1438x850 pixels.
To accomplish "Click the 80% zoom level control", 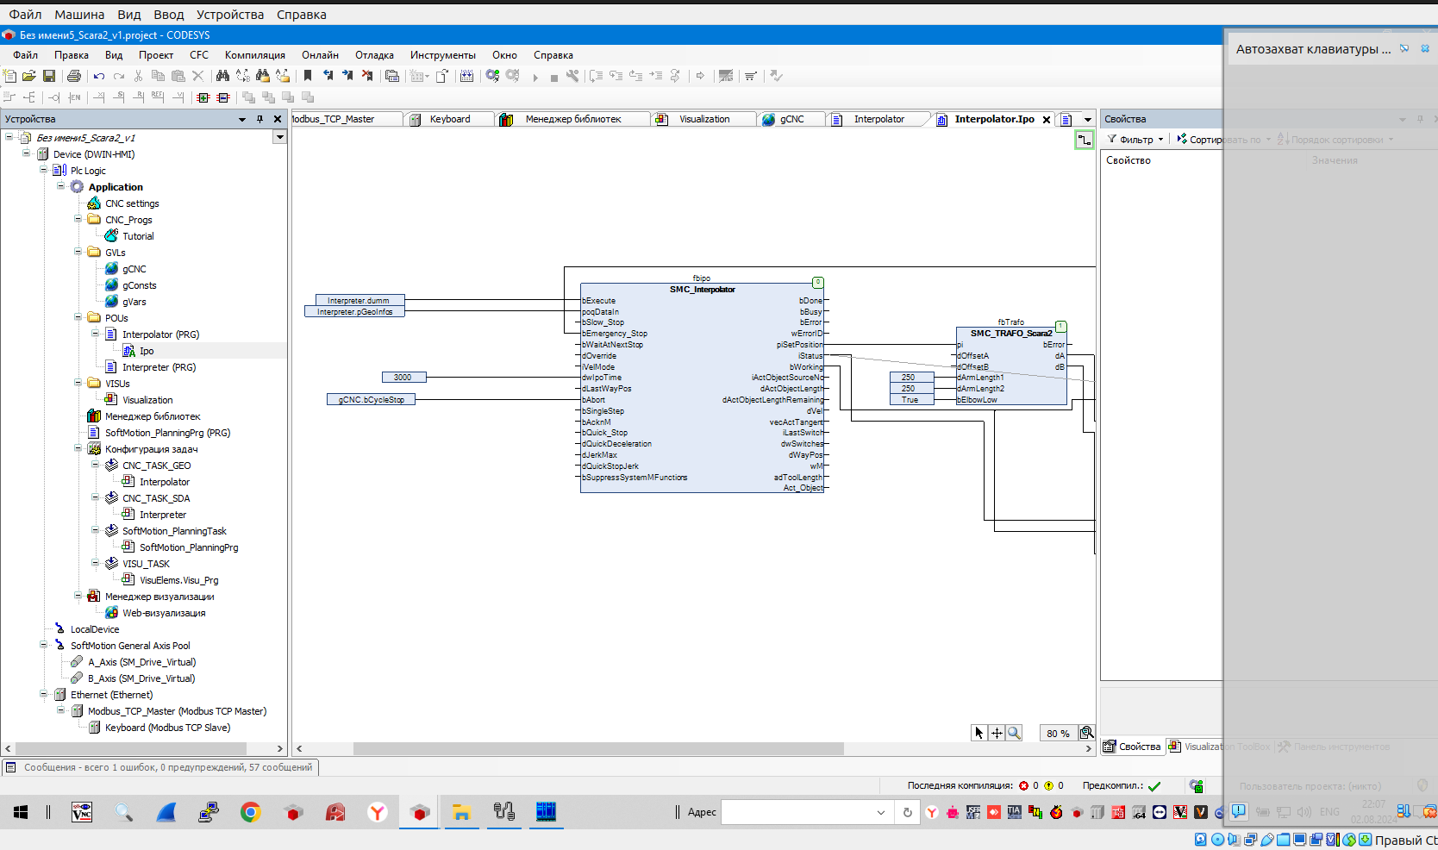I will (x=1058, y=733).
